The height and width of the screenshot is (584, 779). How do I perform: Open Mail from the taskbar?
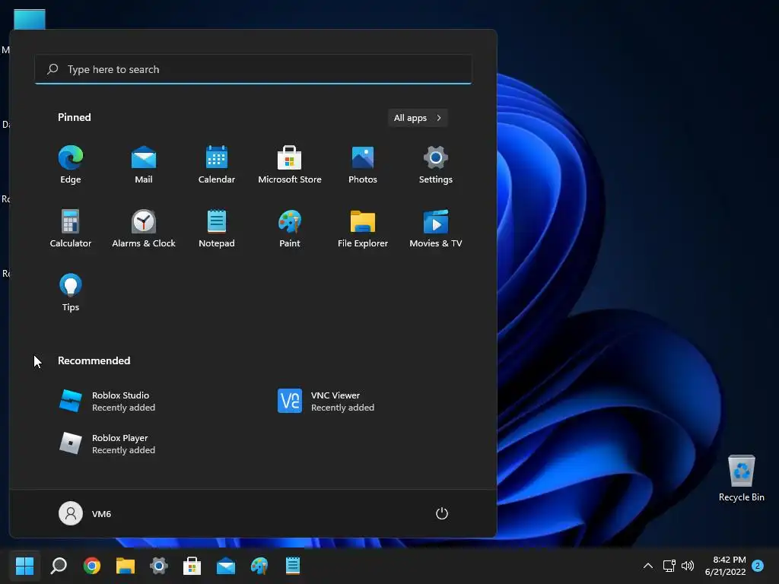click(x=226, y=565)
